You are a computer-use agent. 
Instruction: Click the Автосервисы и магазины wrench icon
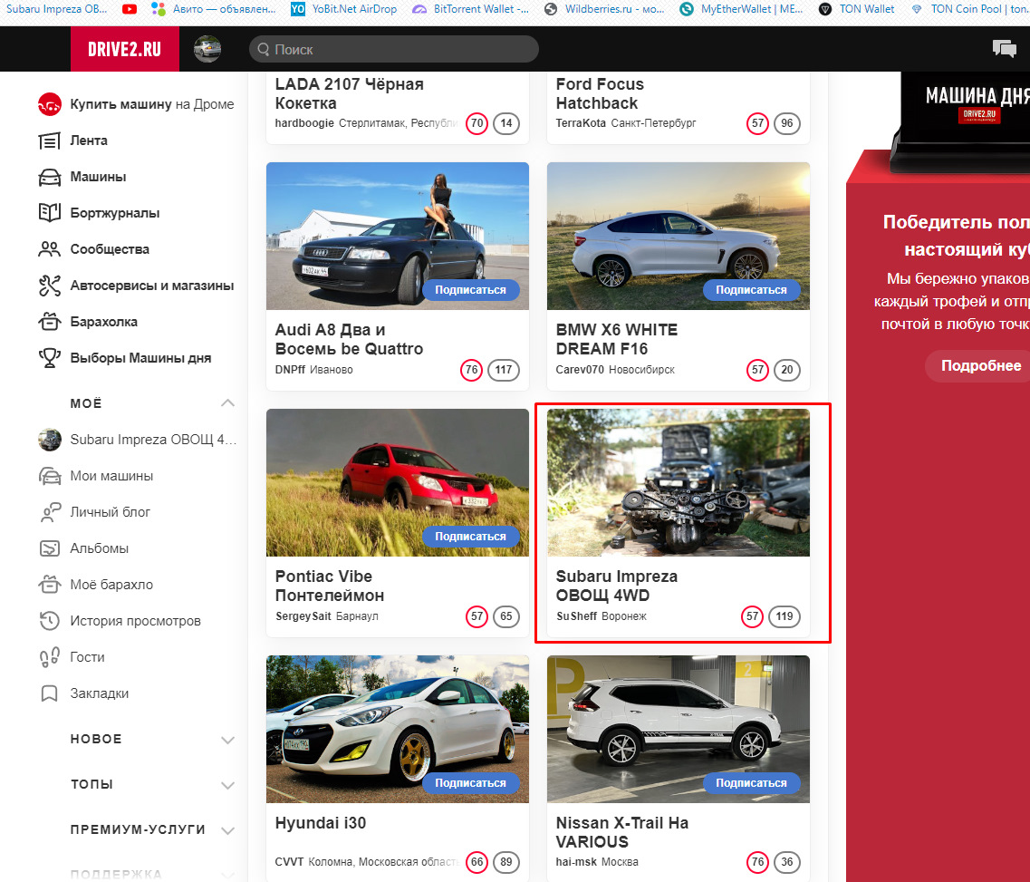click(x=49, y=286)
